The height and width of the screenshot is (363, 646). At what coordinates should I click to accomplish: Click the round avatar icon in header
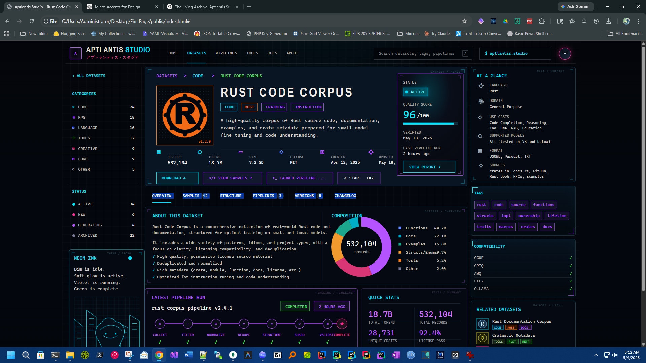coord(565,53)
